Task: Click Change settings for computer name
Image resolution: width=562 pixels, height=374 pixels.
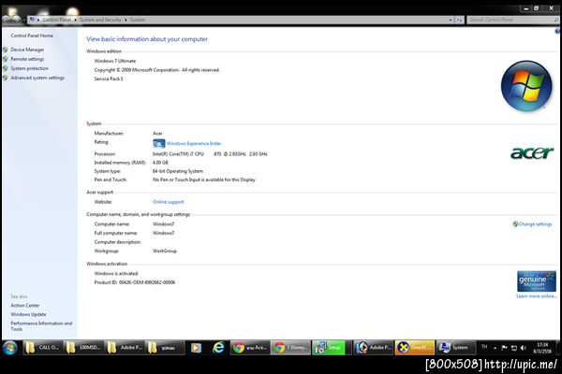Action: (x=535, y=224)
